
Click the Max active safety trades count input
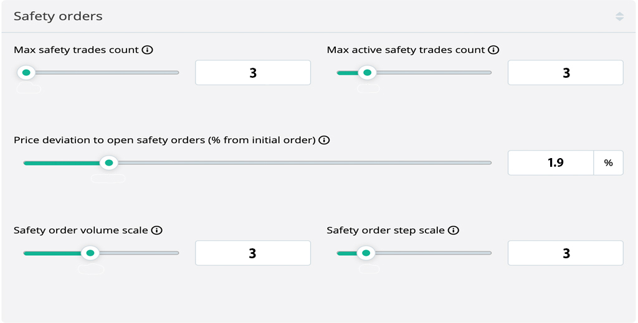pos(566,73)
